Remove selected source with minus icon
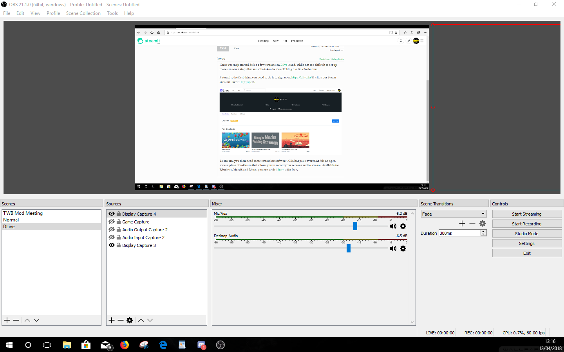Viewport: 564px width, 352px height. [x=121, y=320]
